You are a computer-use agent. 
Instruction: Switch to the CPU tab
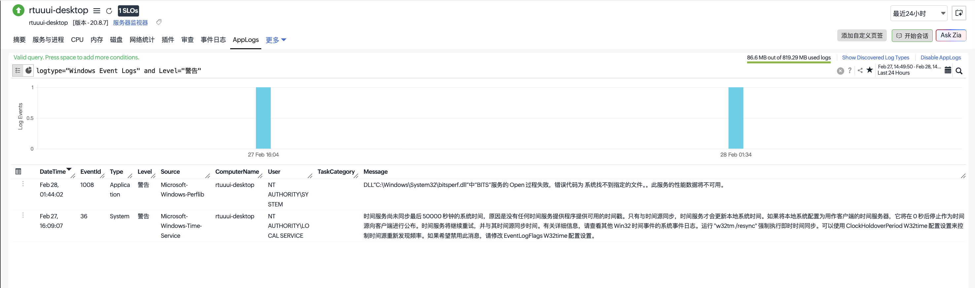pos(77,40)
